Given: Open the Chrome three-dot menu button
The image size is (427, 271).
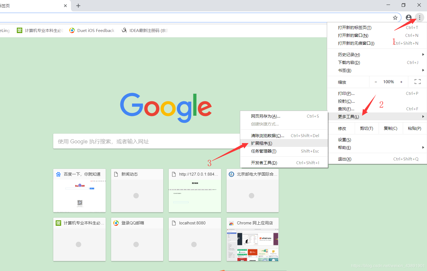Looking at the screenshot, I should [420, 18].
